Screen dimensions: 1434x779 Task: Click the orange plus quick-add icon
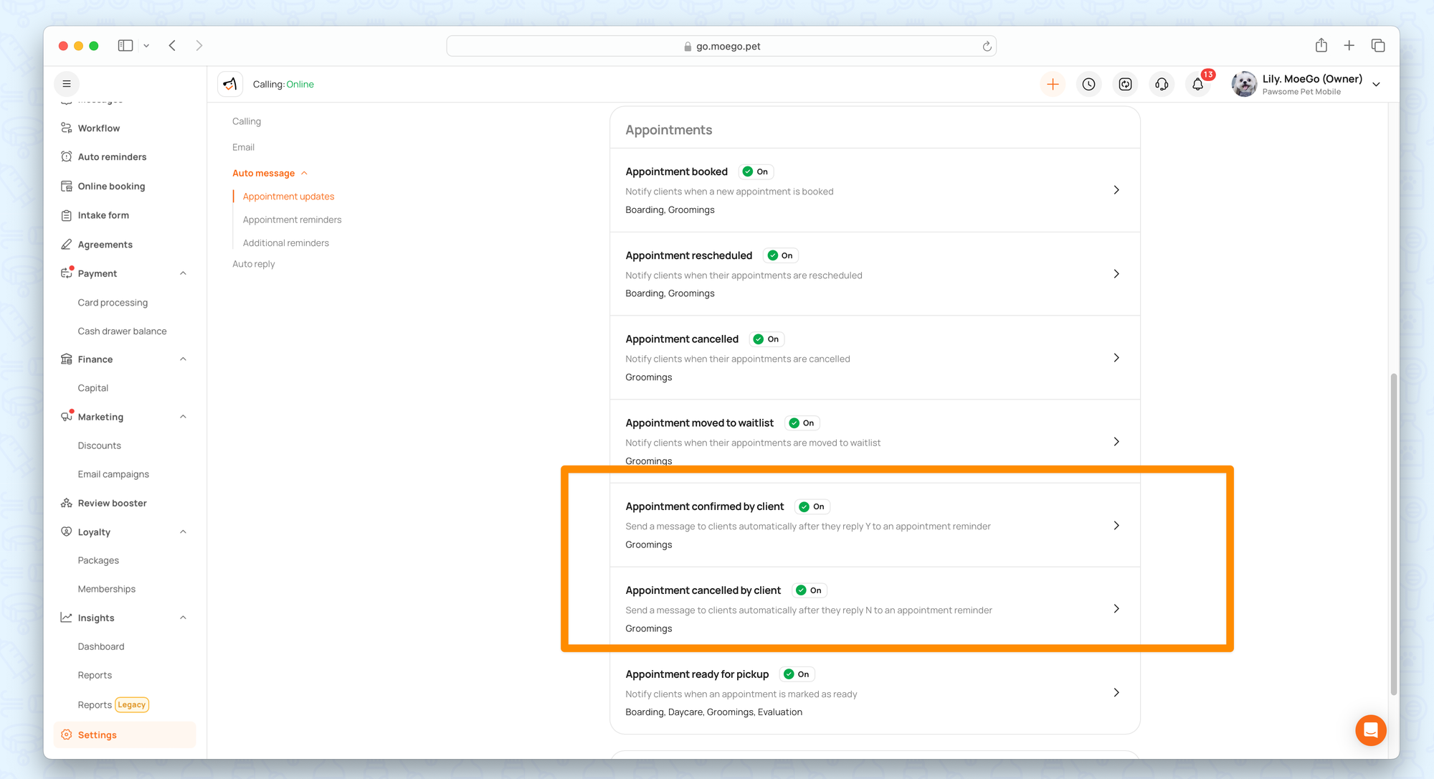[1053, 85]
